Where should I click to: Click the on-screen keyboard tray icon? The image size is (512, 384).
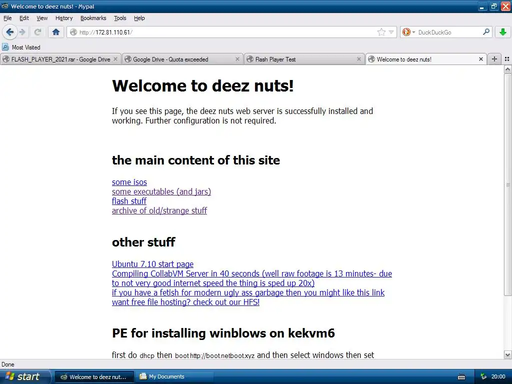click(x=461, y=377)
